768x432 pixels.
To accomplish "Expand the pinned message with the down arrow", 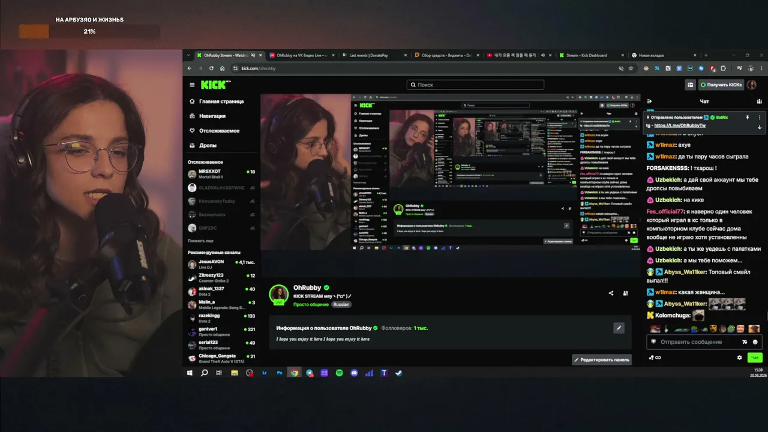I will coord(760,127).
